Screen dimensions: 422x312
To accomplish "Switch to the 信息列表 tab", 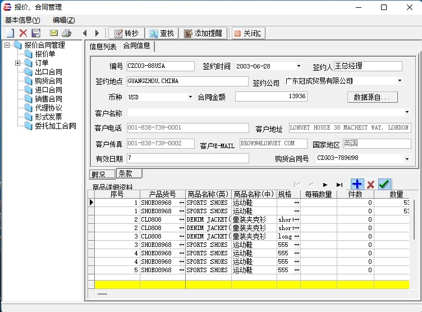I will [x=103, y=47].
